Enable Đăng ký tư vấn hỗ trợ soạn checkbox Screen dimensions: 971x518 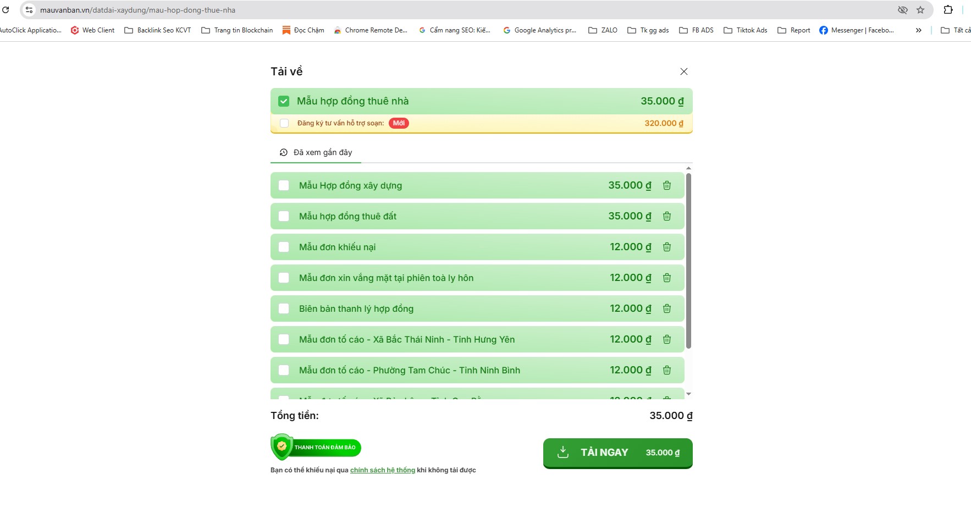click(284, 123)
